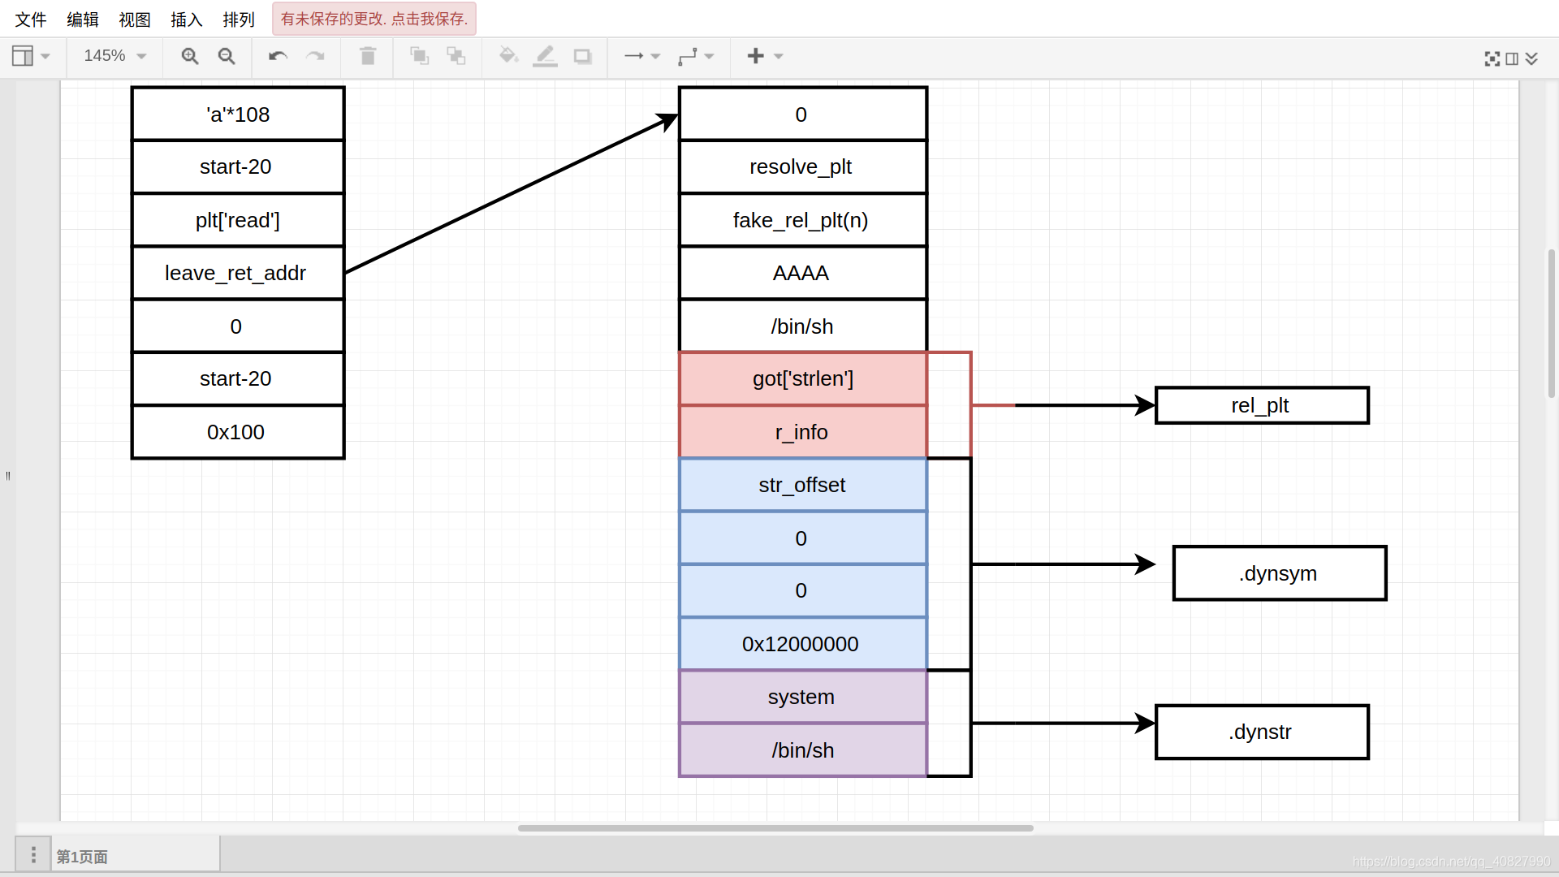Image resolution: width=1559 pixels, height=877 pixels.
Task: Open the 145% zoom level dropdown
Action: [x=115, y=56]
